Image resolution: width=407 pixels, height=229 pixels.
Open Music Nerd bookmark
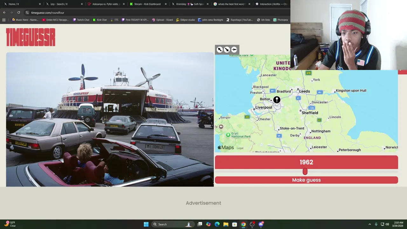(x=24, y=20)
